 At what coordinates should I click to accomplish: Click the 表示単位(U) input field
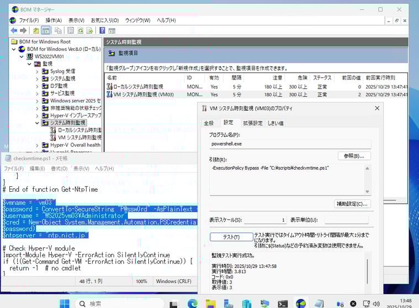pyautogui.click(x=347, y=220)
